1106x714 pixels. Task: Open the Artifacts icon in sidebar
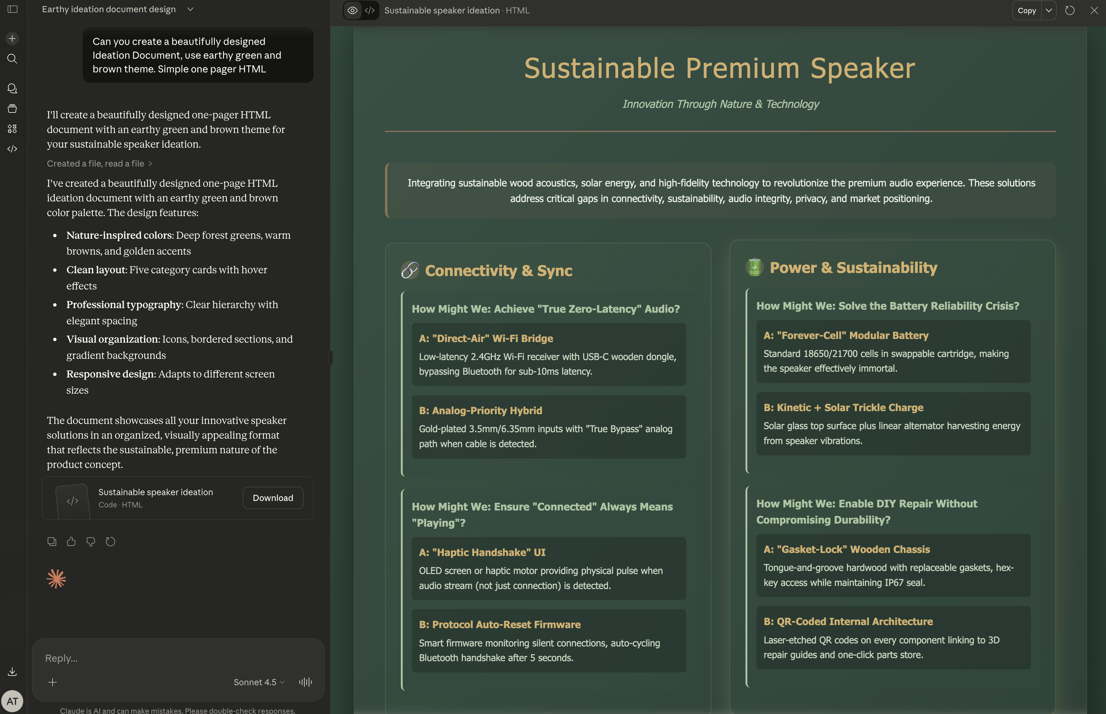point(13,128)
